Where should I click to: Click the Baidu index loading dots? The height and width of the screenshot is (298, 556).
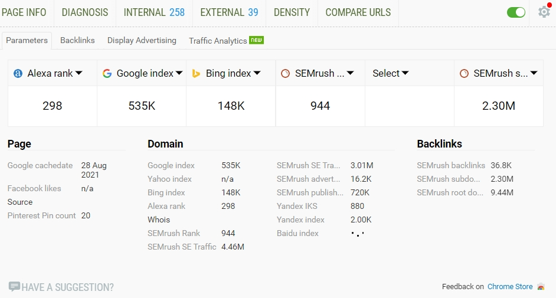tap(358, 234)
